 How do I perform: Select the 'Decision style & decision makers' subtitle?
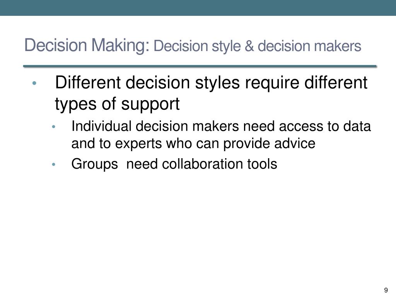[x=257, y=46]
